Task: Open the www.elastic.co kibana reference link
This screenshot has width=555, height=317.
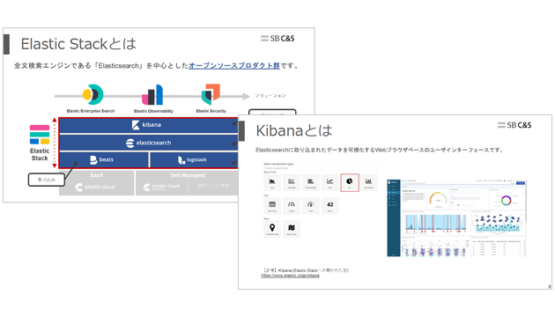Action: (x=290, y=276)
